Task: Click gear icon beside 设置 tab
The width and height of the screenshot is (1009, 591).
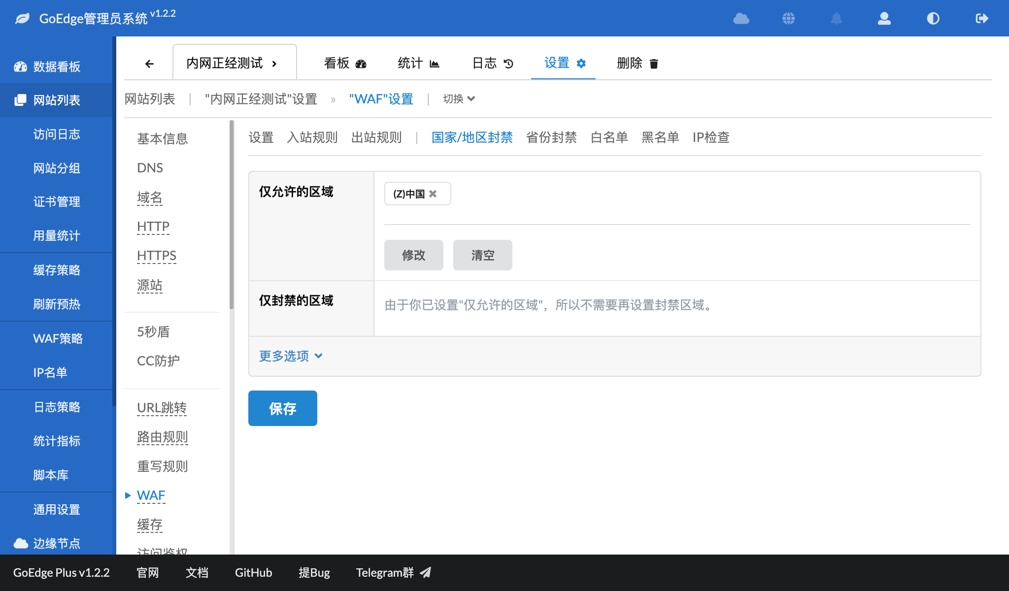Action: click(x=581, y=63)
